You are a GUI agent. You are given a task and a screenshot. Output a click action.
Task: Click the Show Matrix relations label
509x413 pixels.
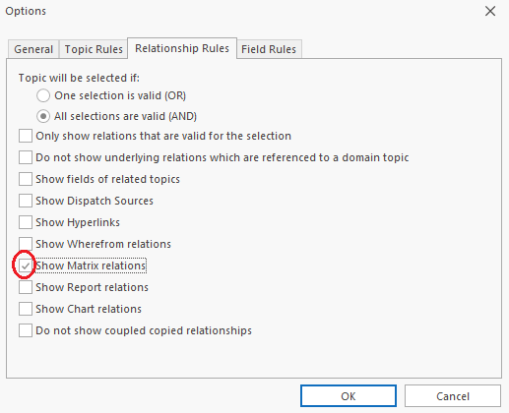point(91,265)
